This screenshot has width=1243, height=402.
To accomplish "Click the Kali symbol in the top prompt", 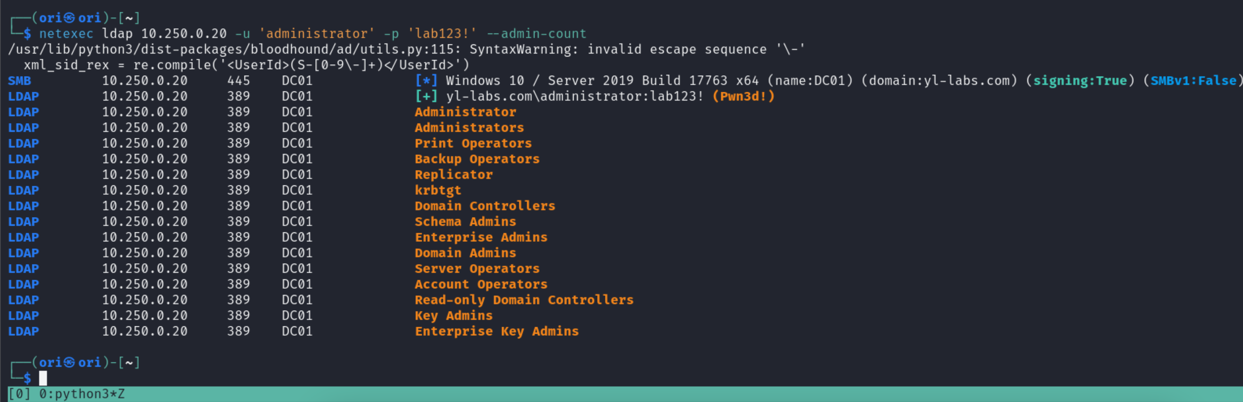I will pos(70,18).
